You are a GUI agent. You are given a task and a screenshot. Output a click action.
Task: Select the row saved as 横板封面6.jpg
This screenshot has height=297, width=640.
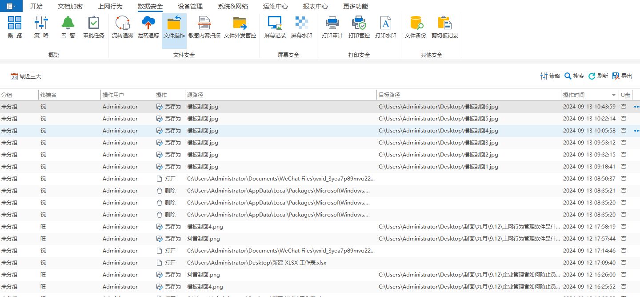coord(320,107)
